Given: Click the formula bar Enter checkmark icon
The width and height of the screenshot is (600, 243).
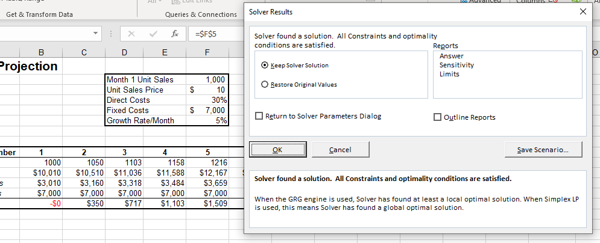Looking at the screenshot, I should (x=153, y=34).
